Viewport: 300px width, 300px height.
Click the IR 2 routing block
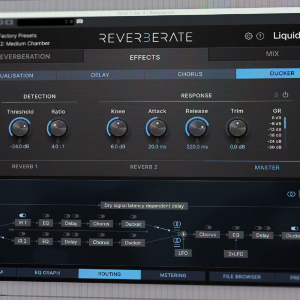pos(22,241)
